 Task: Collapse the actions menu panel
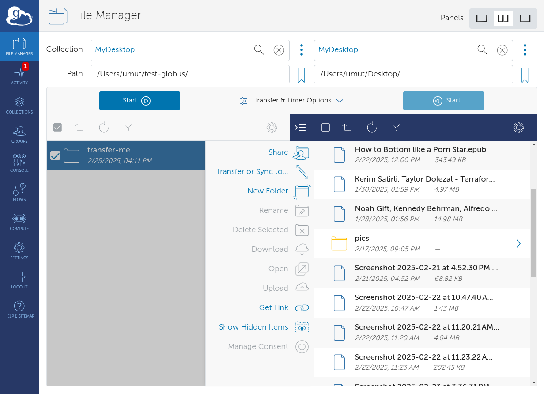click(x=300, y=127)
